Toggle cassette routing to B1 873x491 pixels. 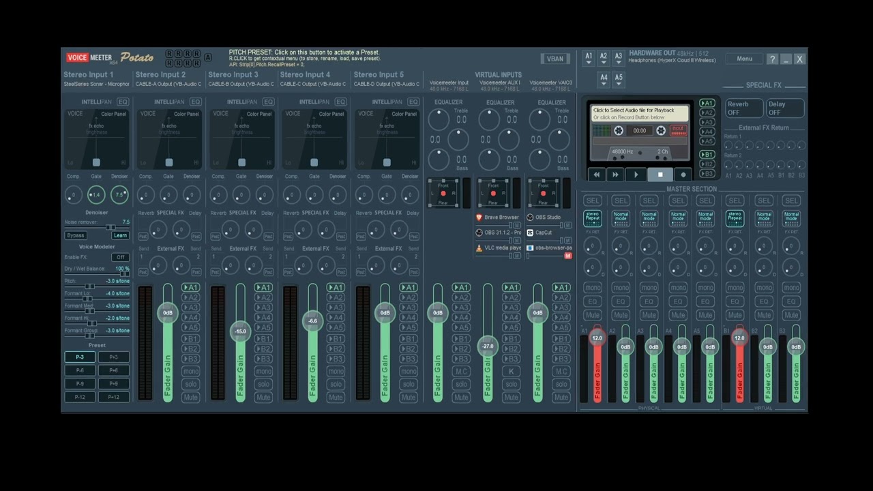(707, 155)
